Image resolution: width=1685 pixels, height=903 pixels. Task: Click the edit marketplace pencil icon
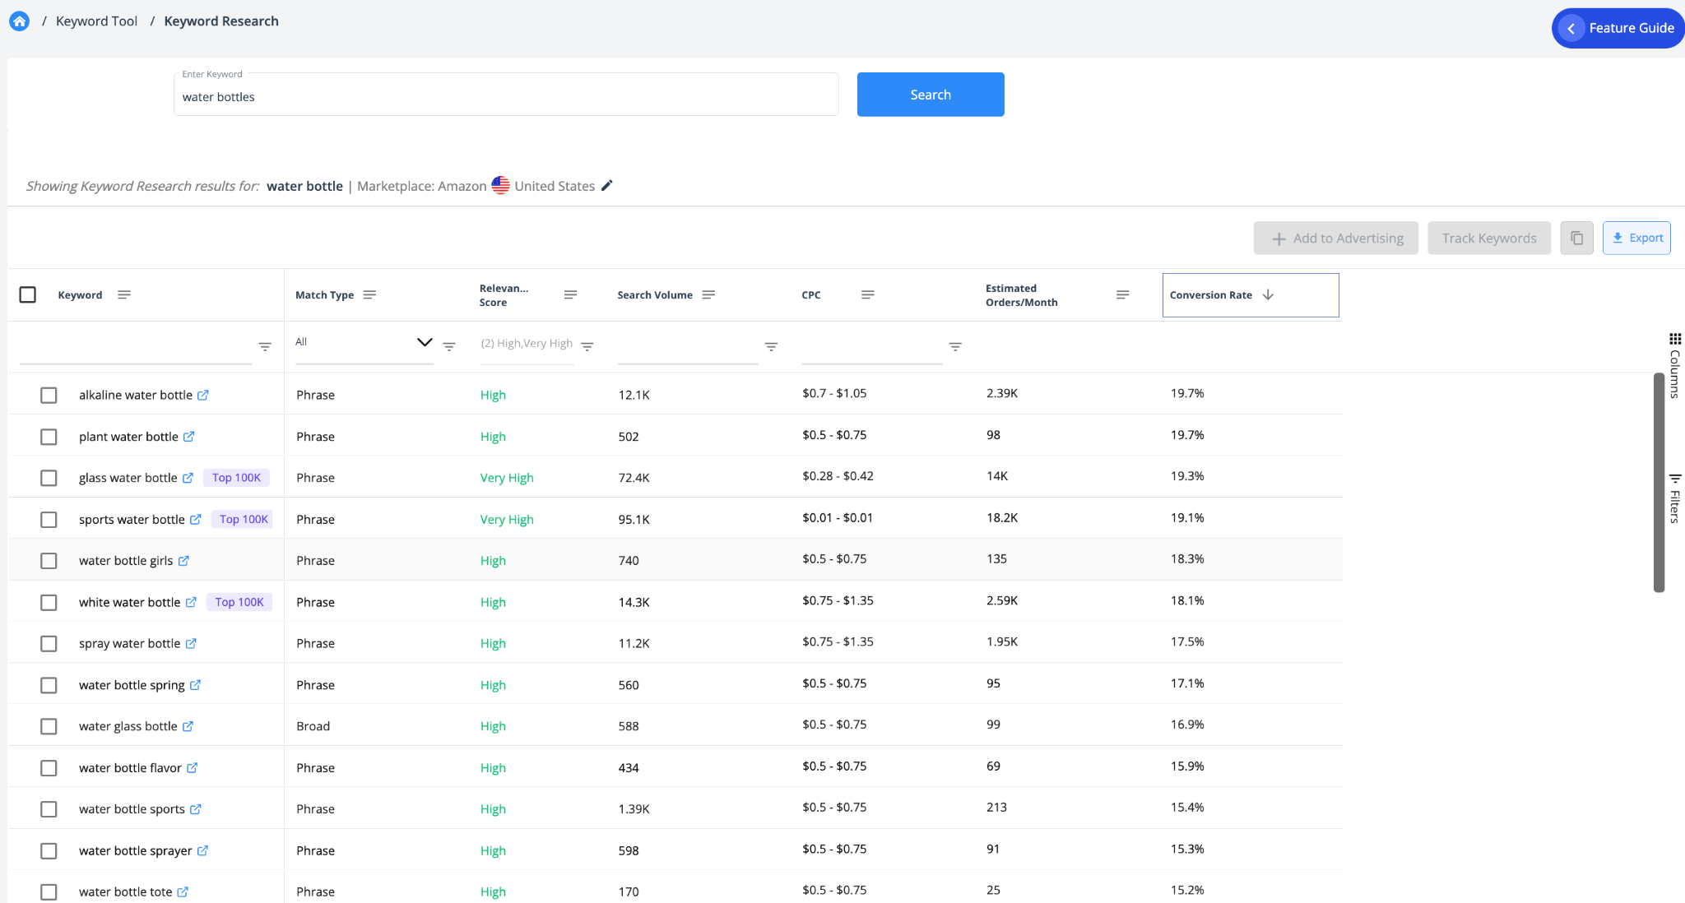point(607,186)
